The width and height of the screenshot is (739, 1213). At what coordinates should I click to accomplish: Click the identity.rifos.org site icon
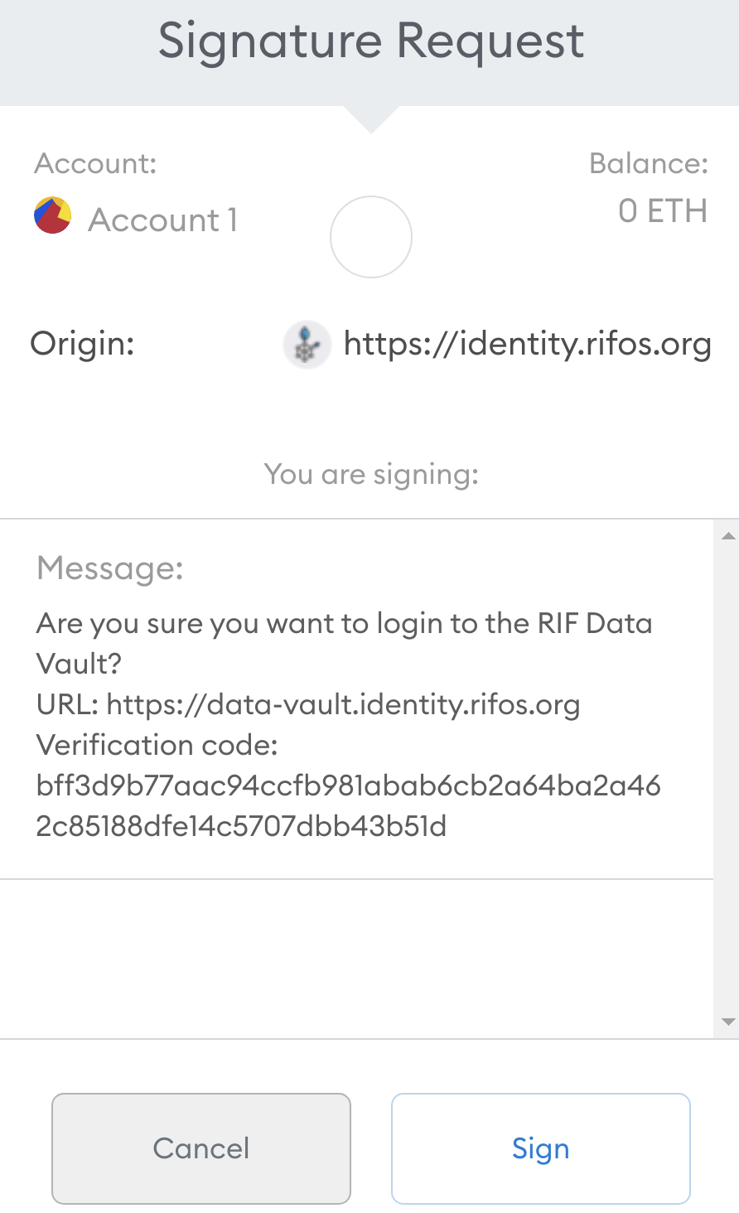[x=307, y=344]
